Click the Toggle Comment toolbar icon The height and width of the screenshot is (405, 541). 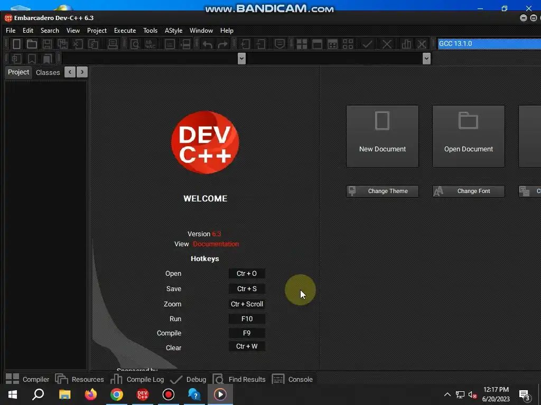pyautogui.click(x=279, y=44)
